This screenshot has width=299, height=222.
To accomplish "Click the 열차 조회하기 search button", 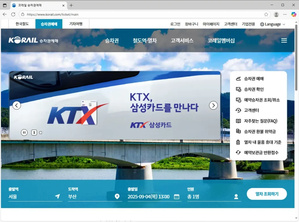I will tap(267, 194).
